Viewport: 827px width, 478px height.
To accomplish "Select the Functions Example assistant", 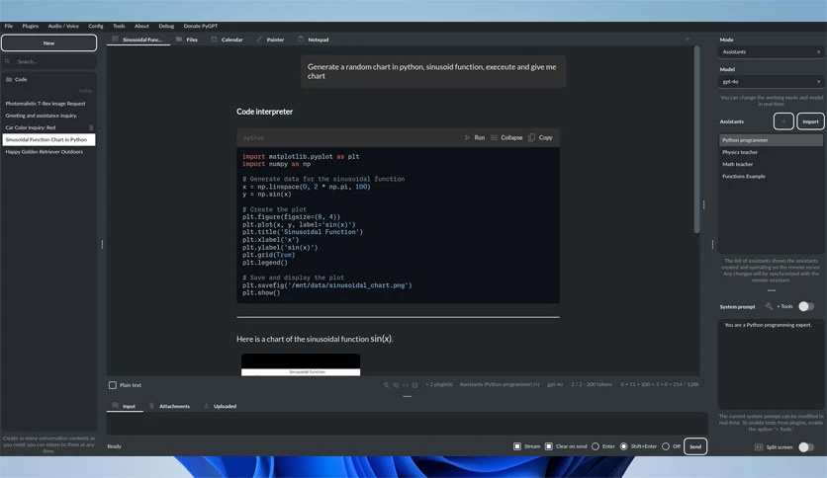I will 771,177.
